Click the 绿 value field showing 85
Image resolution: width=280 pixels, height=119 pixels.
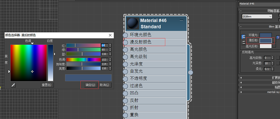[x=105, y=50]
